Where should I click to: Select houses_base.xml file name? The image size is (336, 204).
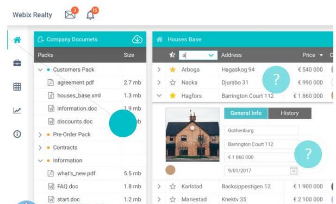(x=79, y=95)
